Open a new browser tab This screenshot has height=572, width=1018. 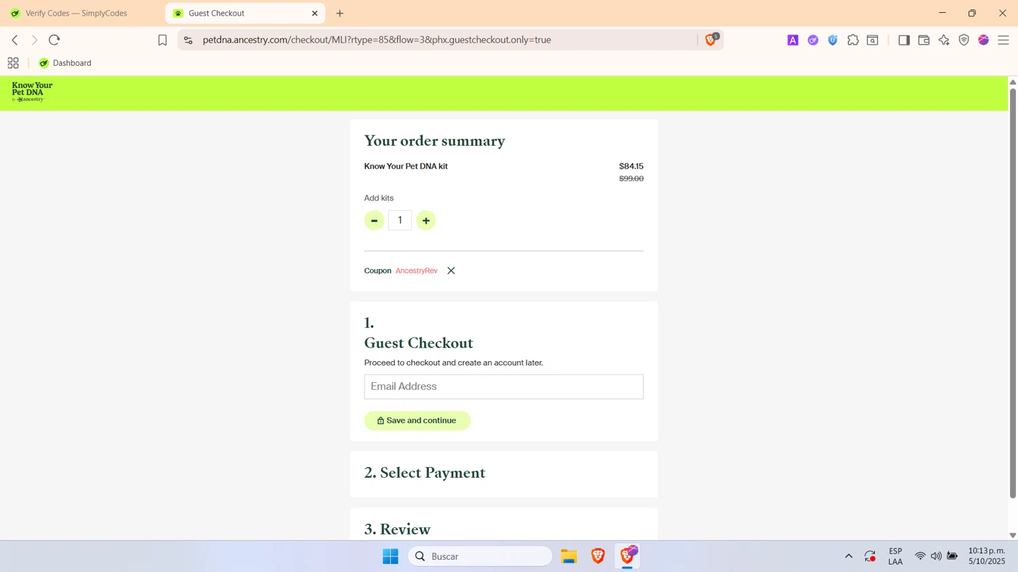click(340, 13)
